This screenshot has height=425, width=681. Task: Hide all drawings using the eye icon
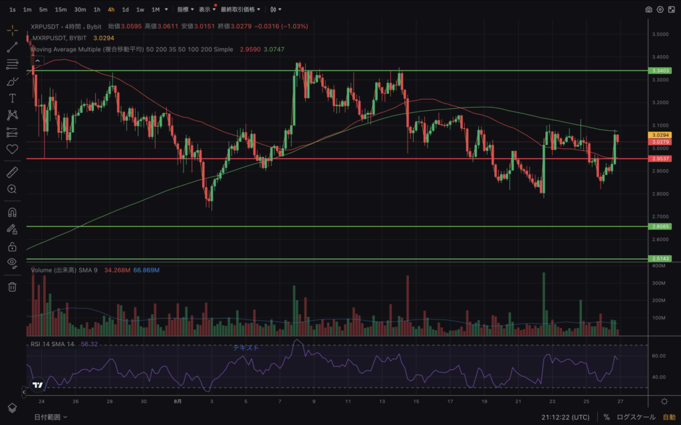coord(12,263)
